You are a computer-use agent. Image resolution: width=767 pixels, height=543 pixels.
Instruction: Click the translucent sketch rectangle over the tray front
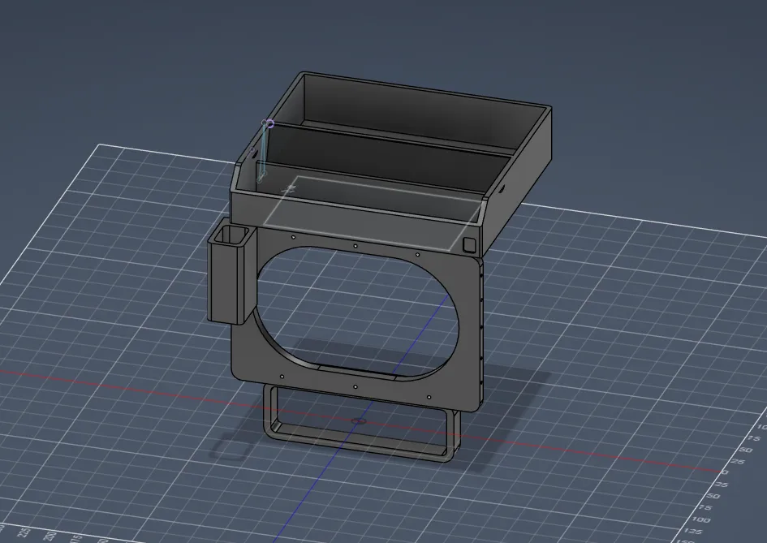click(x=373, y=213)
